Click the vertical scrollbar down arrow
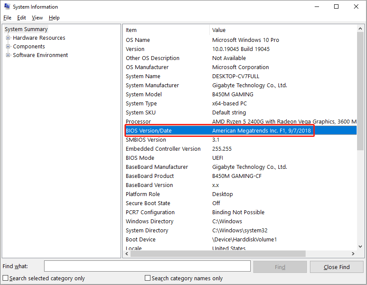 (360, 246)
